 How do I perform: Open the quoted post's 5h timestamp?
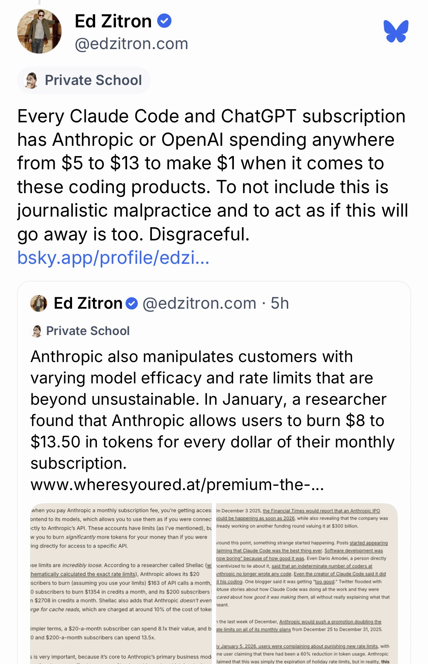point(280,303)
